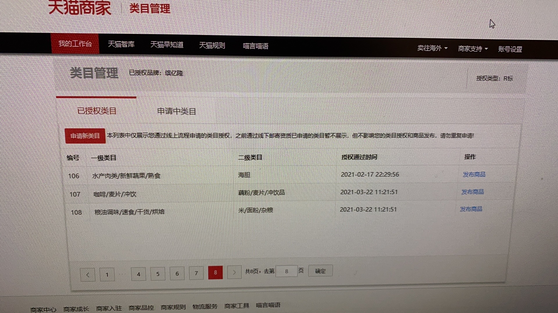This screenshot has width=558, height=313.
Task: Click 发布商品 for row 106 海胆
Action: click(x=474, y=174)
